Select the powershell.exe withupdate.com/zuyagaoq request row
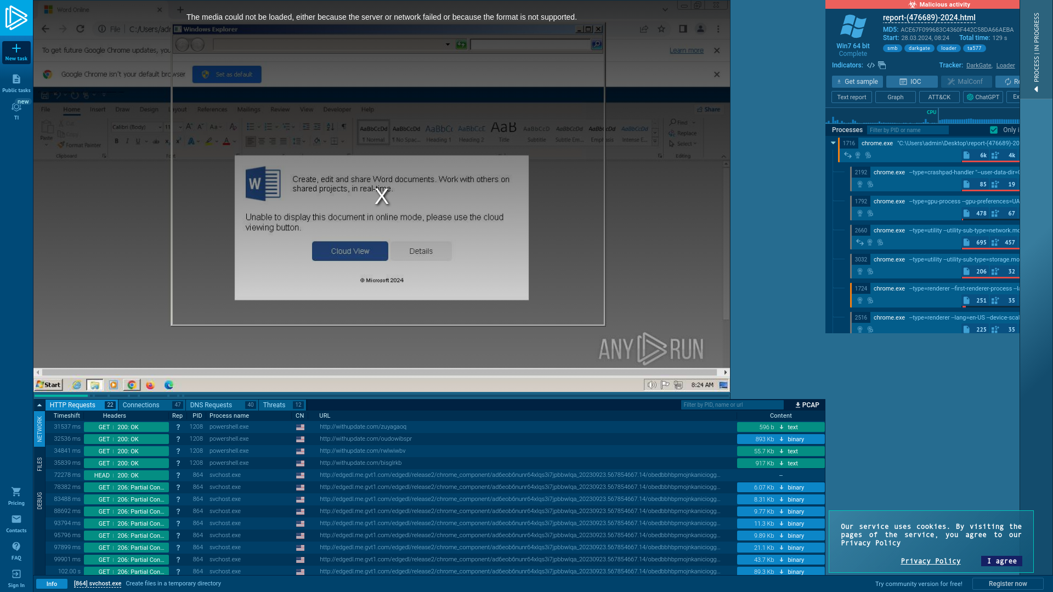The height and width of the screenshot is (592, 1053). [x=436, y=427]
